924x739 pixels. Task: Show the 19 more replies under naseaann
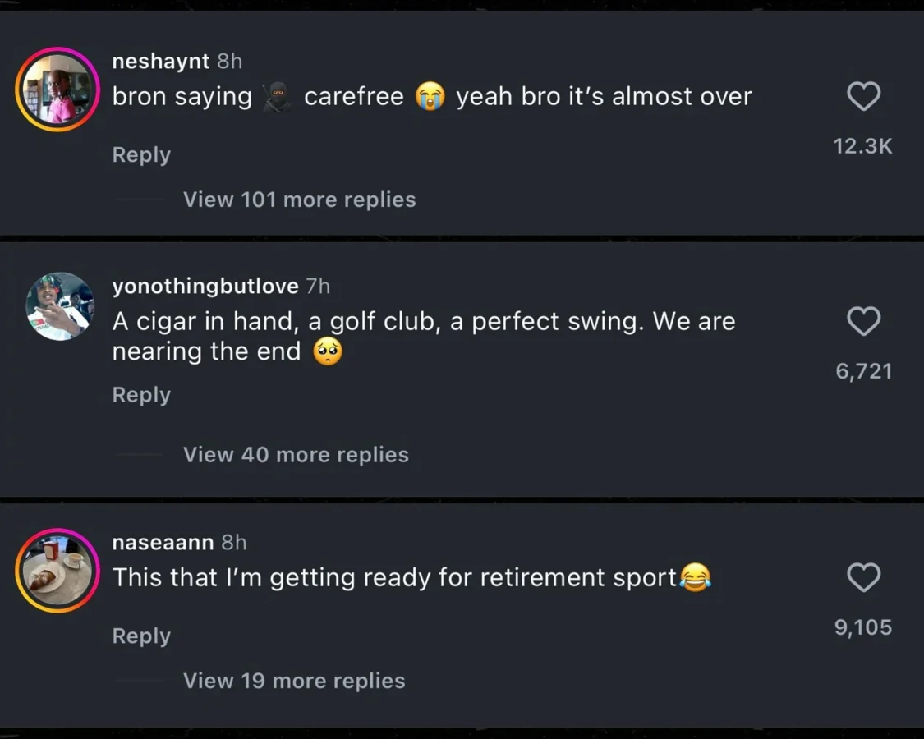pos(294,681)
